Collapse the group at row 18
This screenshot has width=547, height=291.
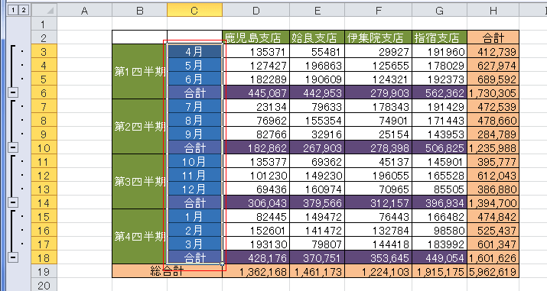[13, 257]
